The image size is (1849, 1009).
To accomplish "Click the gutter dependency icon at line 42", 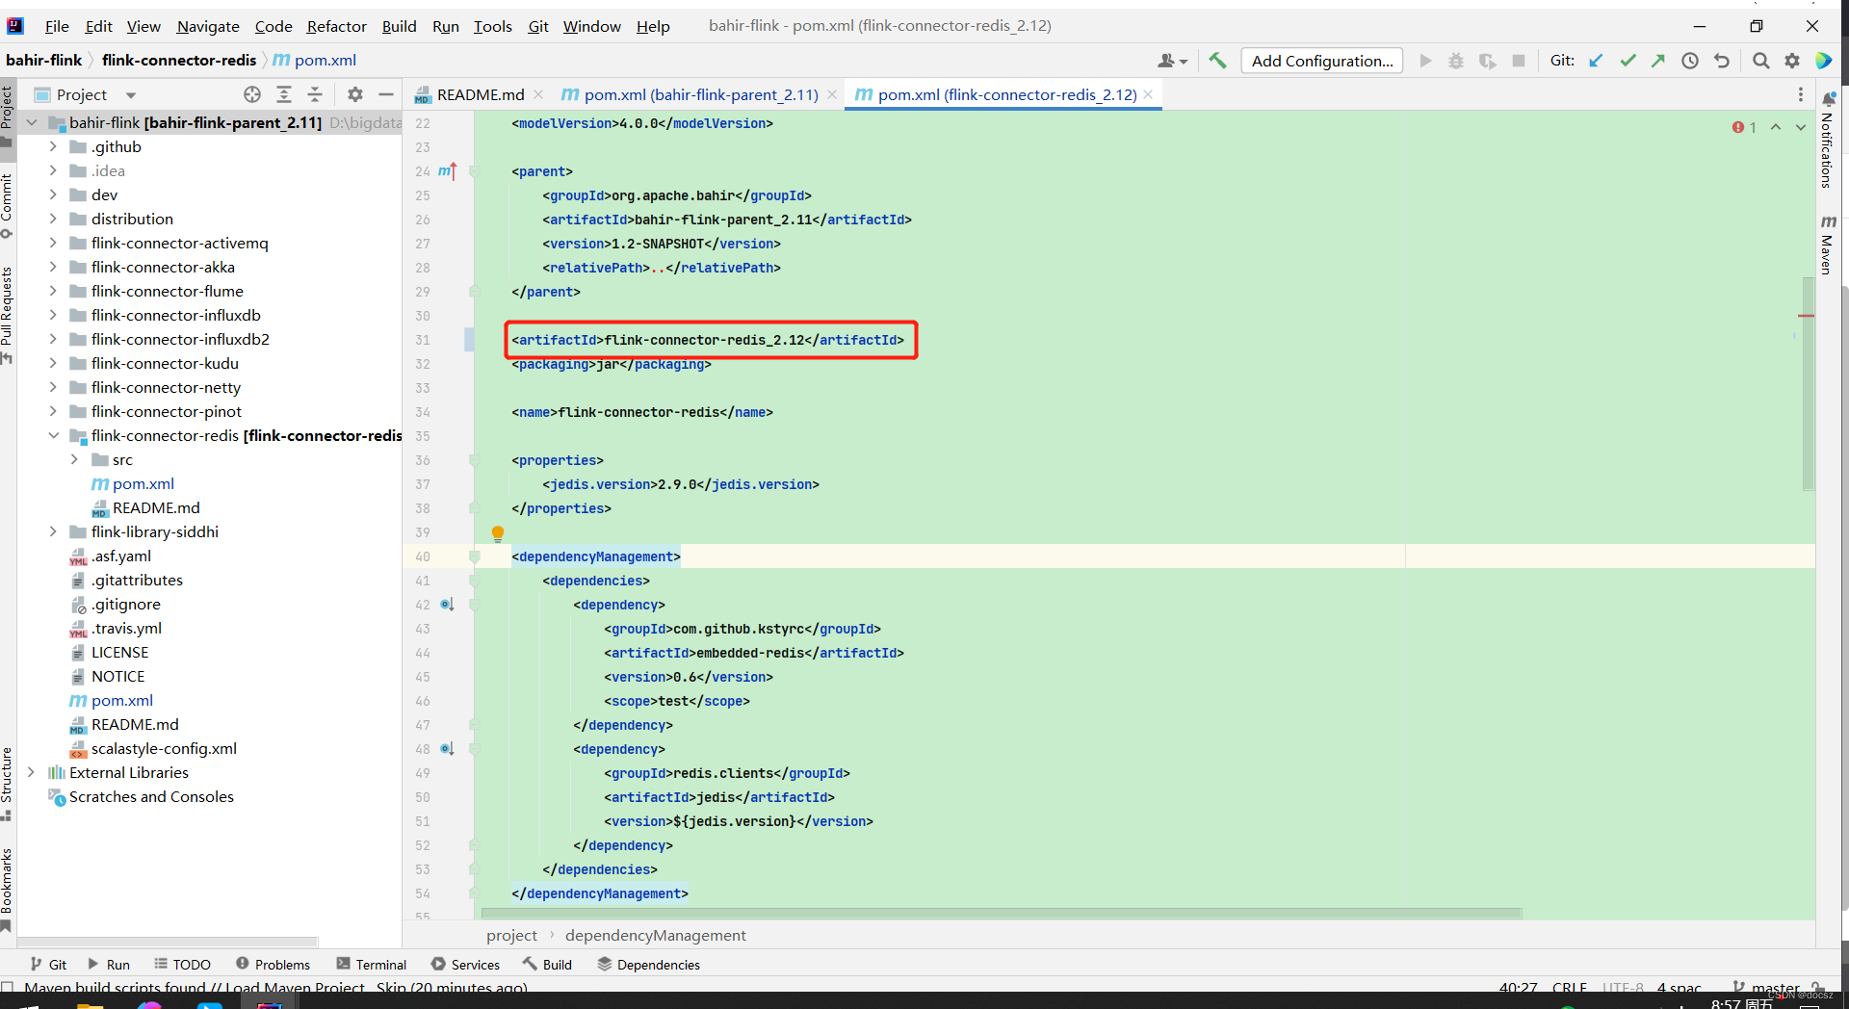I will (x=447, y=605).
